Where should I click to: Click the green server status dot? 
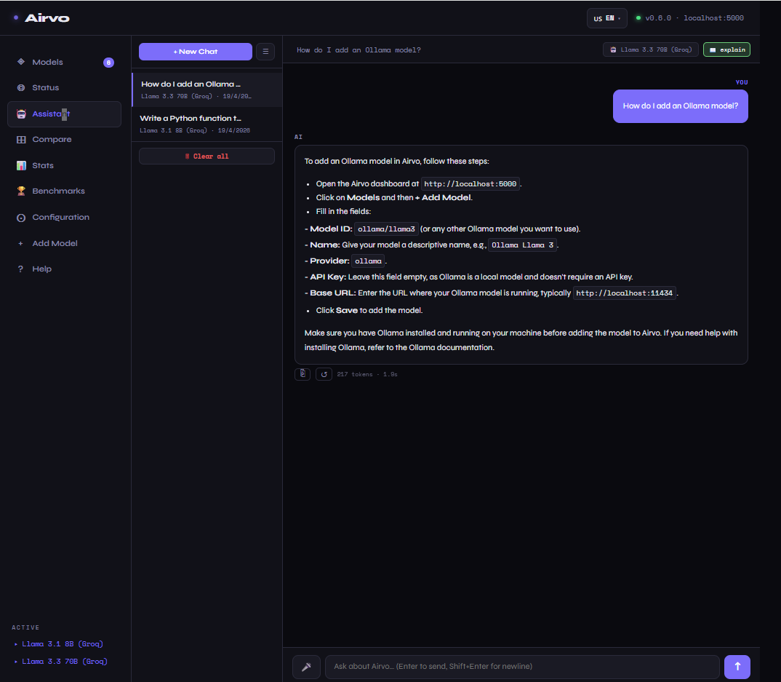pyautogui.click(x=638, y=18)
